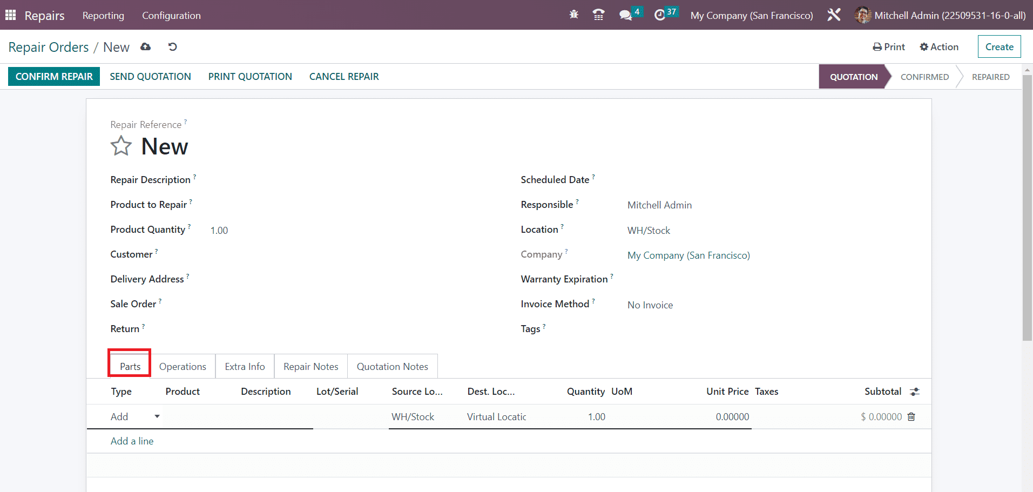
Task: Click the Return field
Action: click(x=354, y=329)
